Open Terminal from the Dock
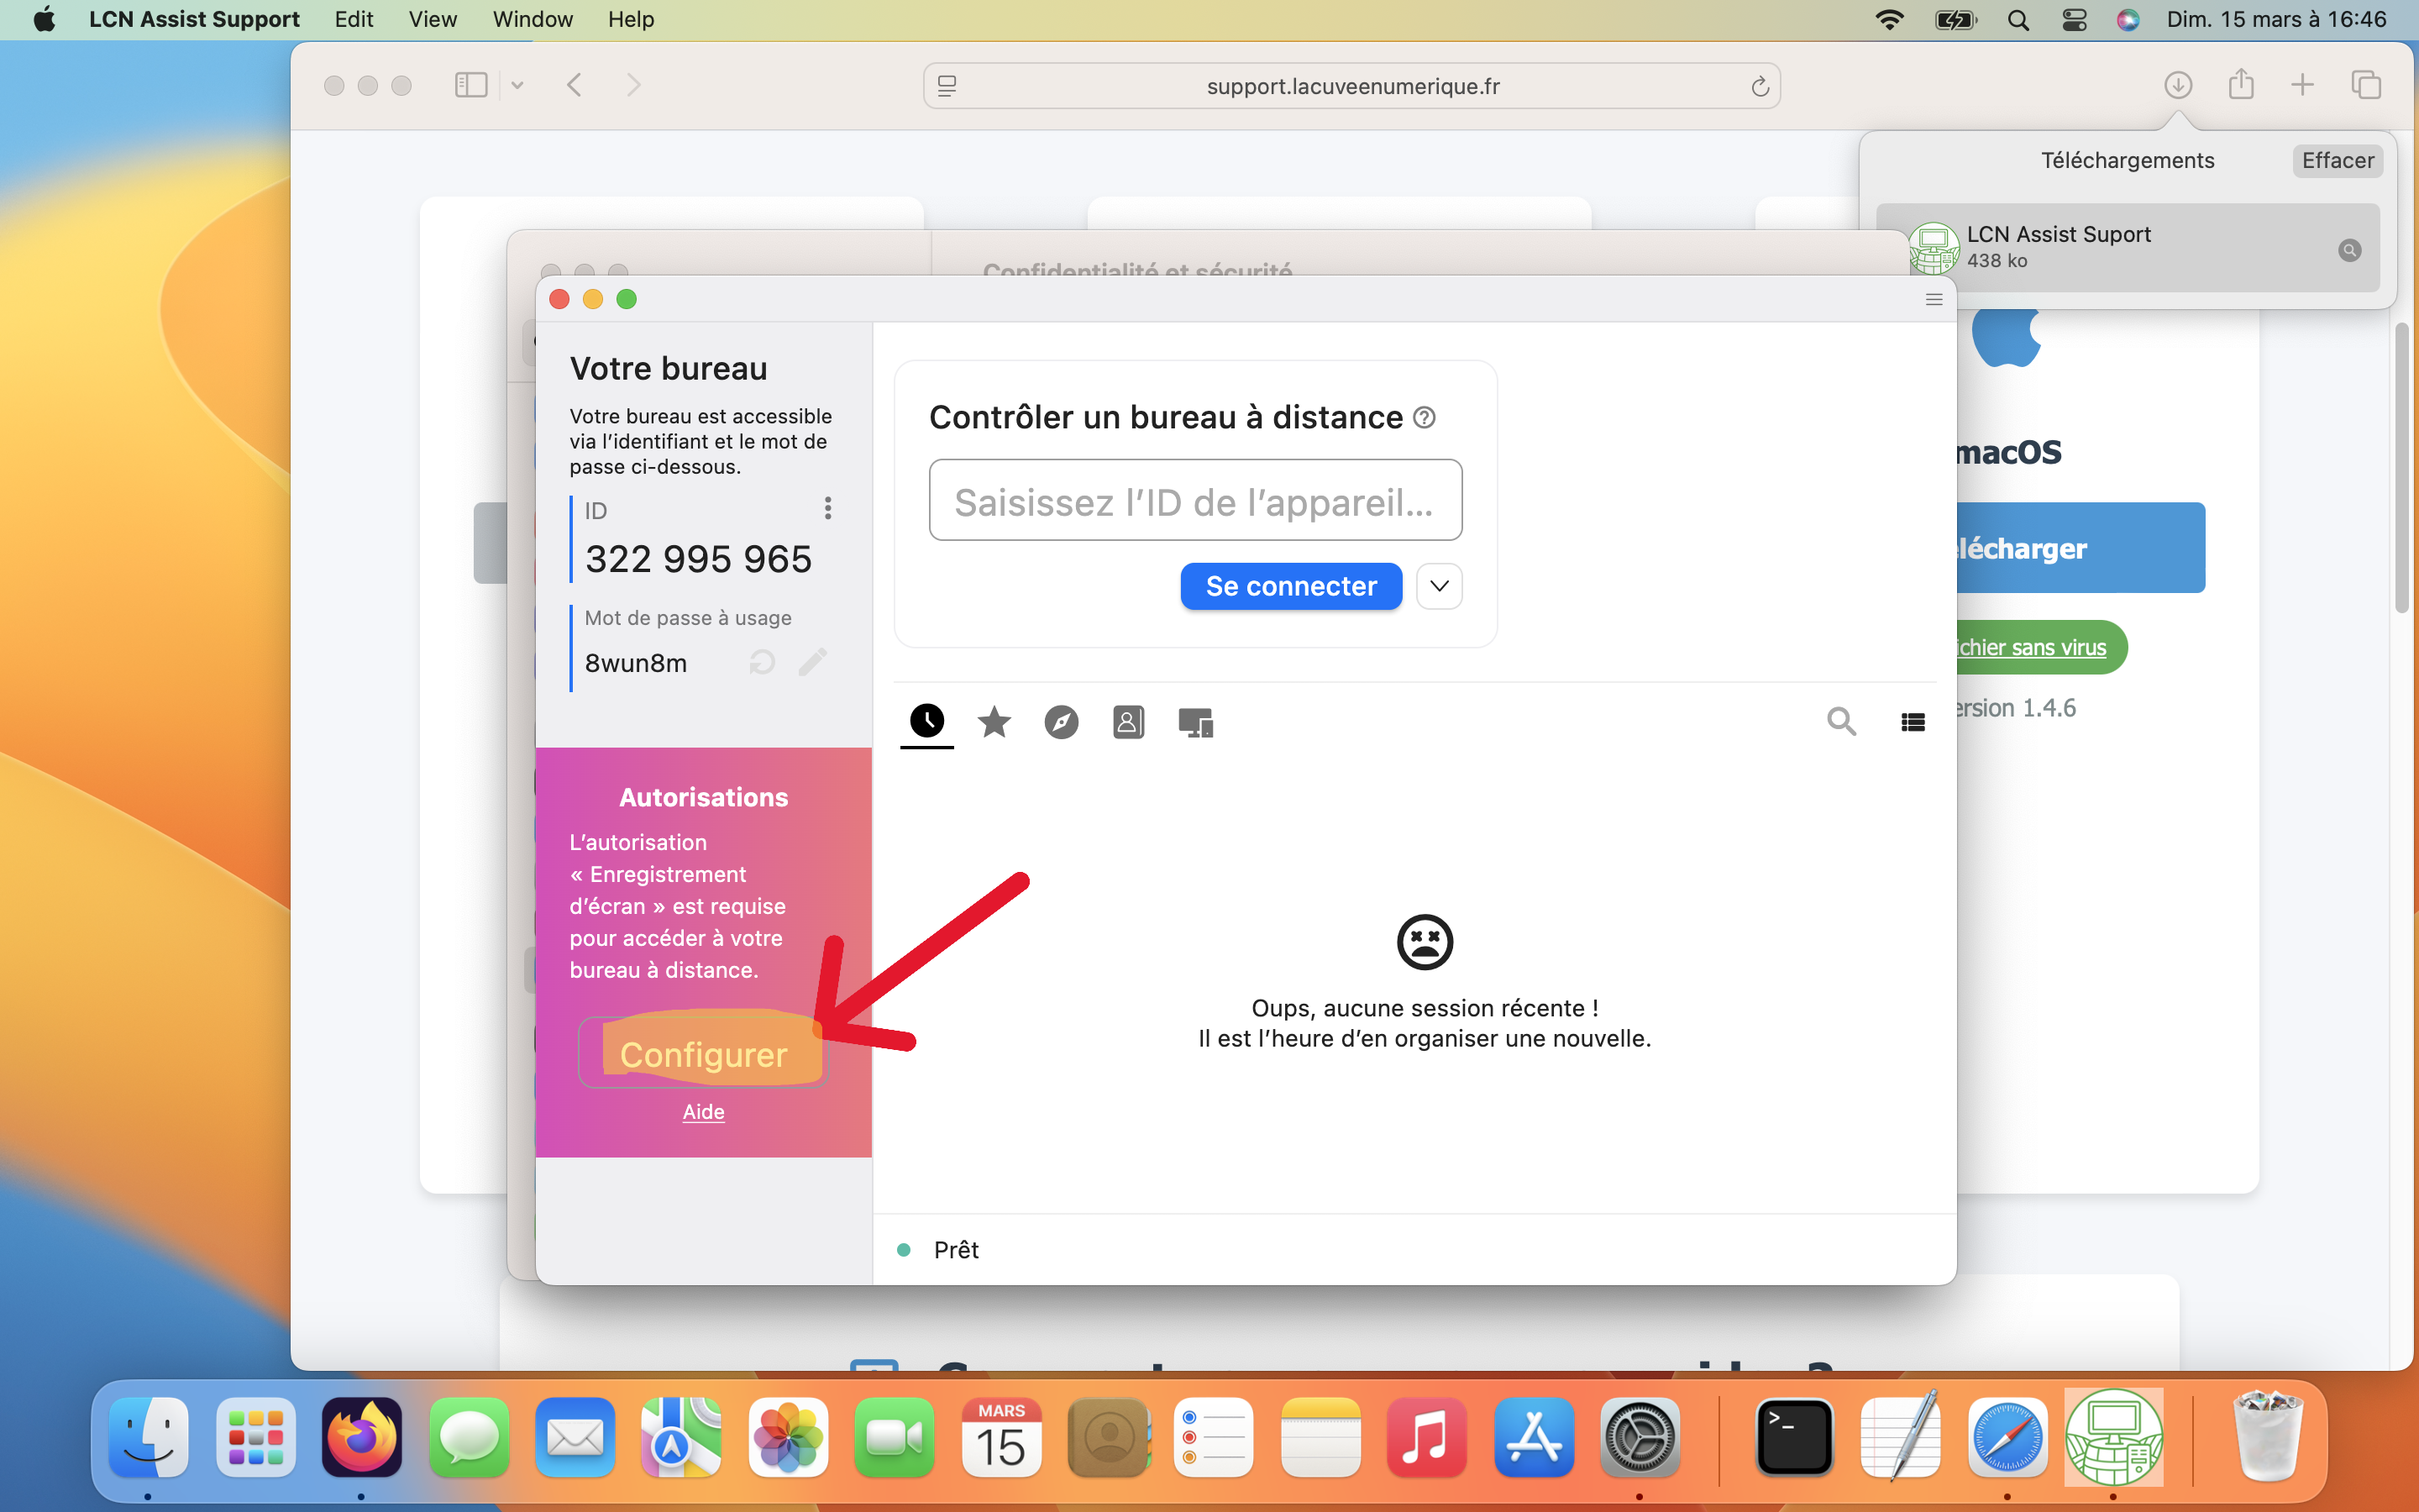The image size is (2419, 1512). [x=1794, y=1437]
